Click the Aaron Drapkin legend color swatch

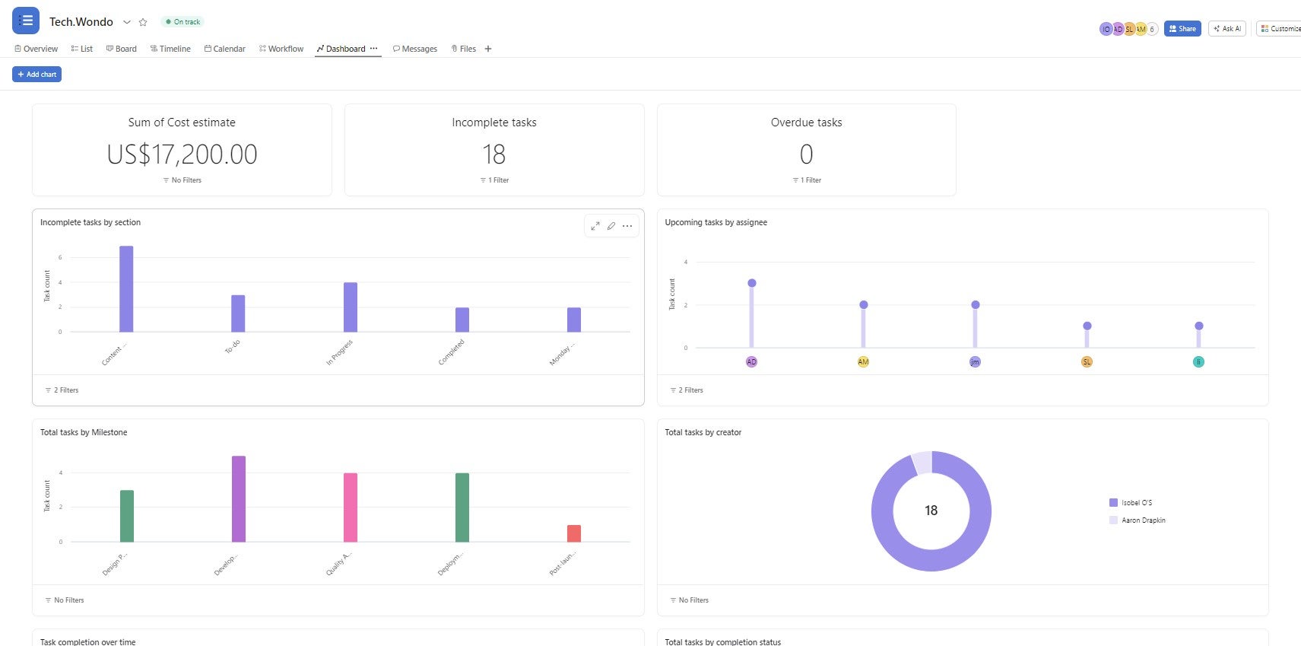pos(1113,520)
